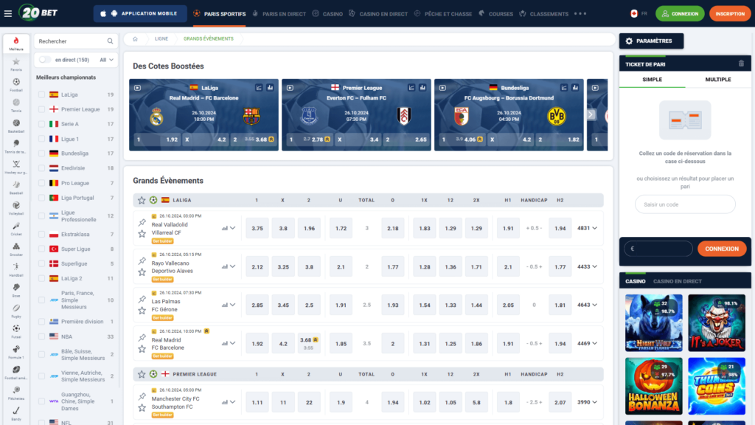Open the hamburger menu icon
Image resolution: width=755 pixels, height=425 pixels.
[8, 13]
